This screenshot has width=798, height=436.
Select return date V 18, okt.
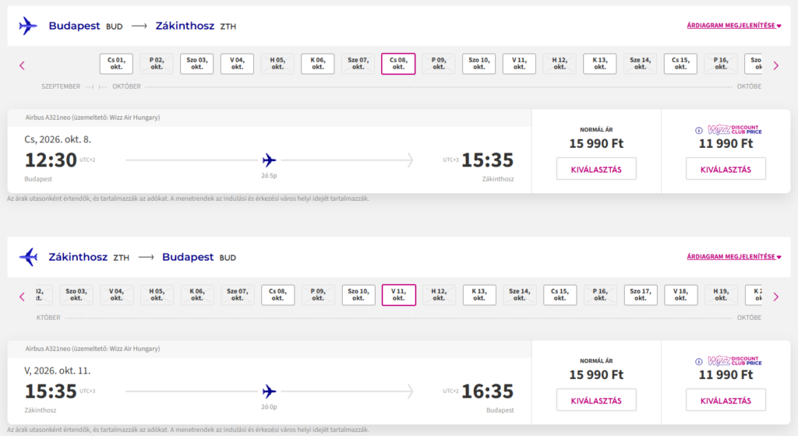(680, 295)
